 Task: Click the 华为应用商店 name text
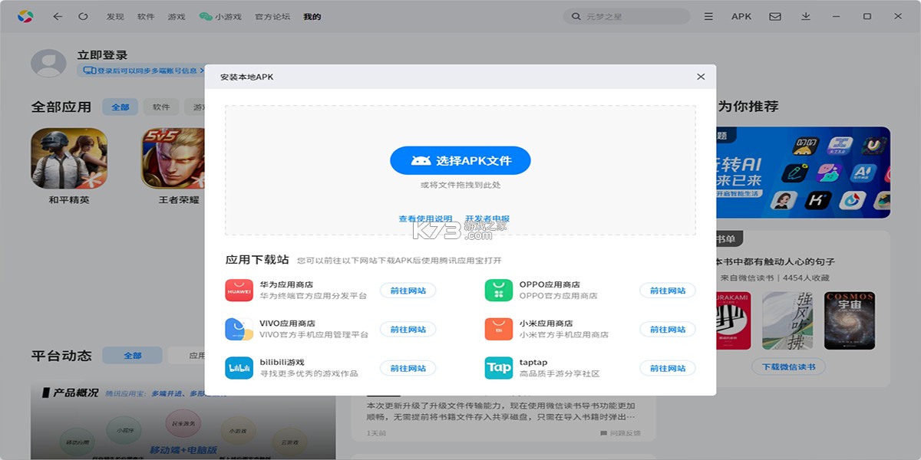(286, 284)
